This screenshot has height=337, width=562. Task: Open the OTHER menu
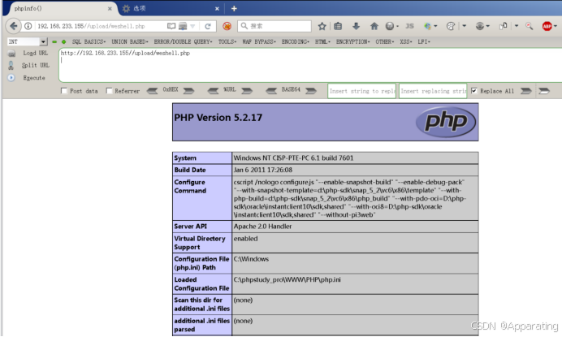coord(385,42)
